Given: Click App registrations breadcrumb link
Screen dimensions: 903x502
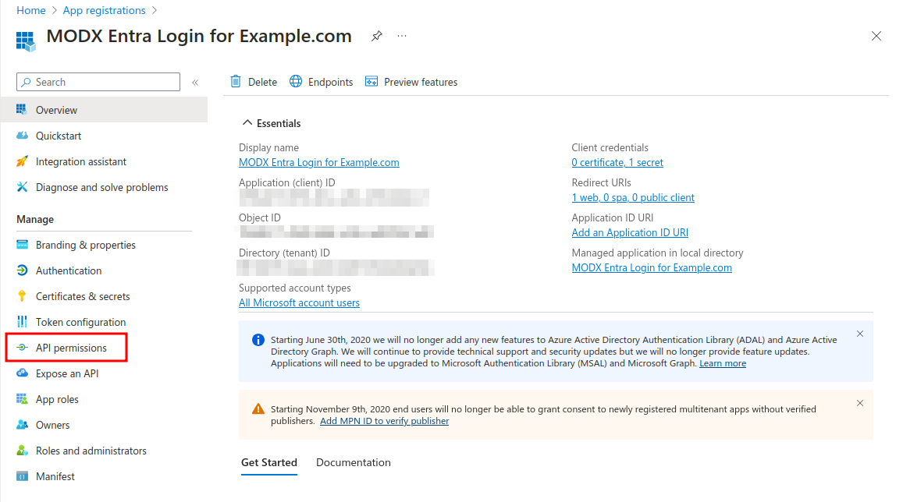Looking at the screenshot, I should tap(105, 10).
